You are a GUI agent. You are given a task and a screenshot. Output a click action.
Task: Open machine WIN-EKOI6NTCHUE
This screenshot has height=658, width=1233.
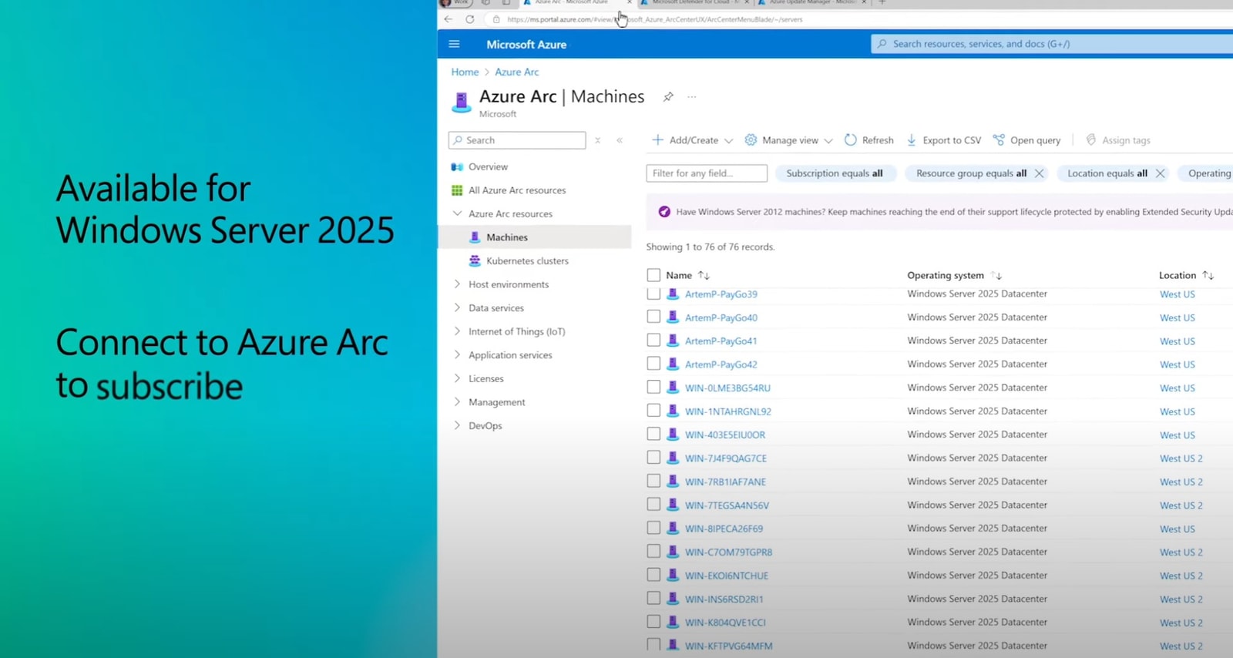(x=727, y=576)
